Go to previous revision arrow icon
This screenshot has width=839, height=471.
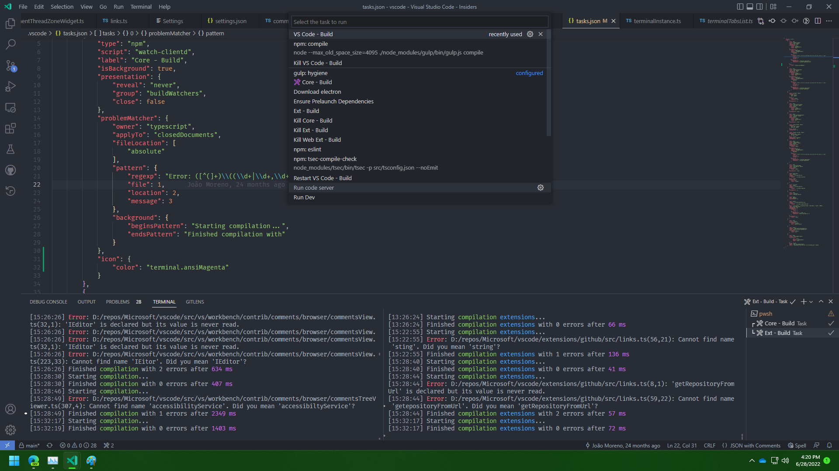772,21
